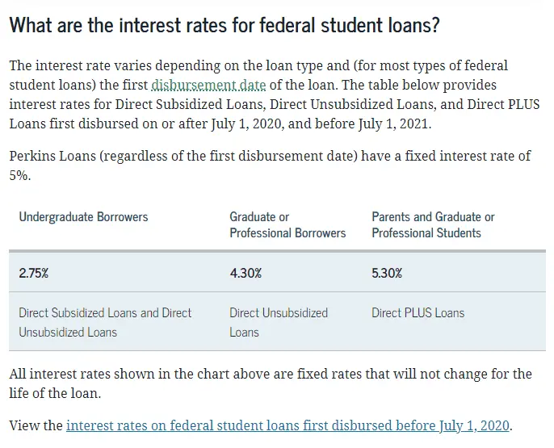Screen dimensions: 554x448
Task: Click the federal student loans interest rates heading
Action: coord(225,25)
